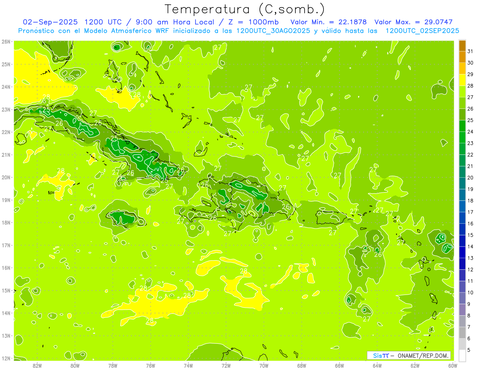Click color scale label "31"
The width and height of the screenshot is (481, 371).
point(470,52)
